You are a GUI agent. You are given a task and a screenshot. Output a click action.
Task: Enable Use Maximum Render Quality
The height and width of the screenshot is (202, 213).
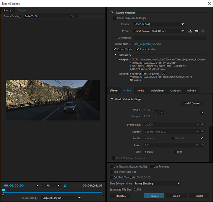tap(111, 166)
